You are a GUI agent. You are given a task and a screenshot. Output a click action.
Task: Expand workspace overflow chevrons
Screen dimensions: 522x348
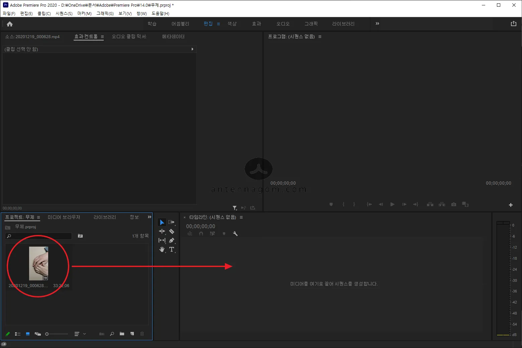(377, 23)
